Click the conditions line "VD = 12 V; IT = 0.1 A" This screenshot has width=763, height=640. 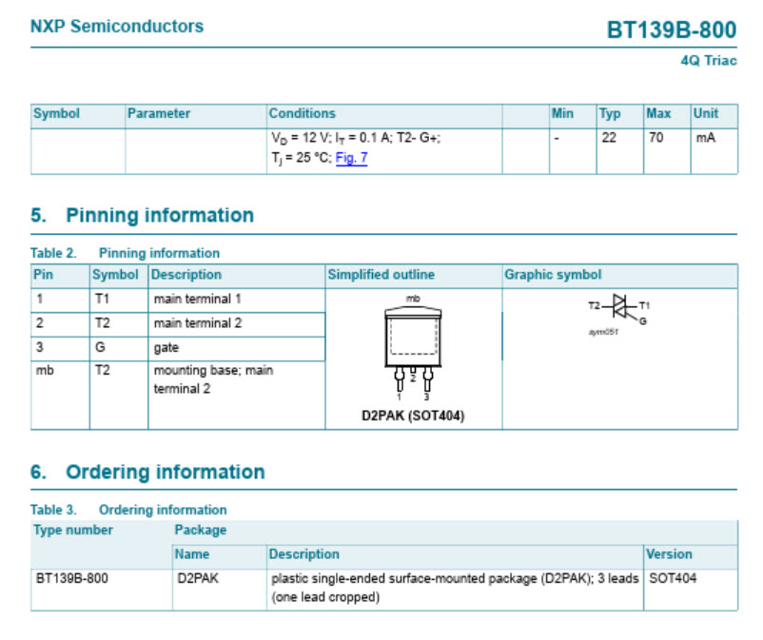[x=329, y=138]
